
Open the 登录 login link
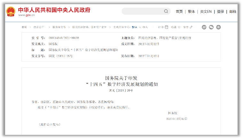220,12
